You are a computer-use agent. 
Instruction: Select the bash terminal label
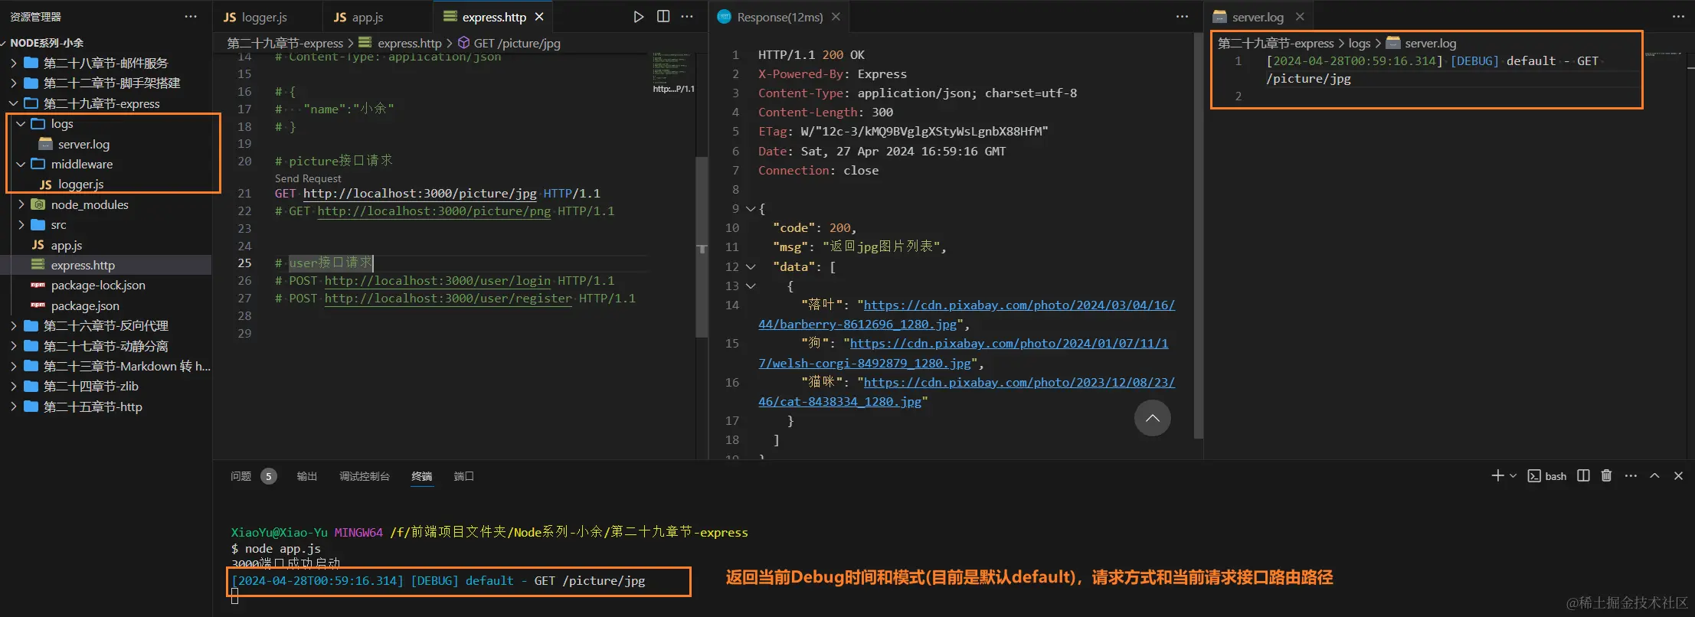click(x=1547, y=476)
